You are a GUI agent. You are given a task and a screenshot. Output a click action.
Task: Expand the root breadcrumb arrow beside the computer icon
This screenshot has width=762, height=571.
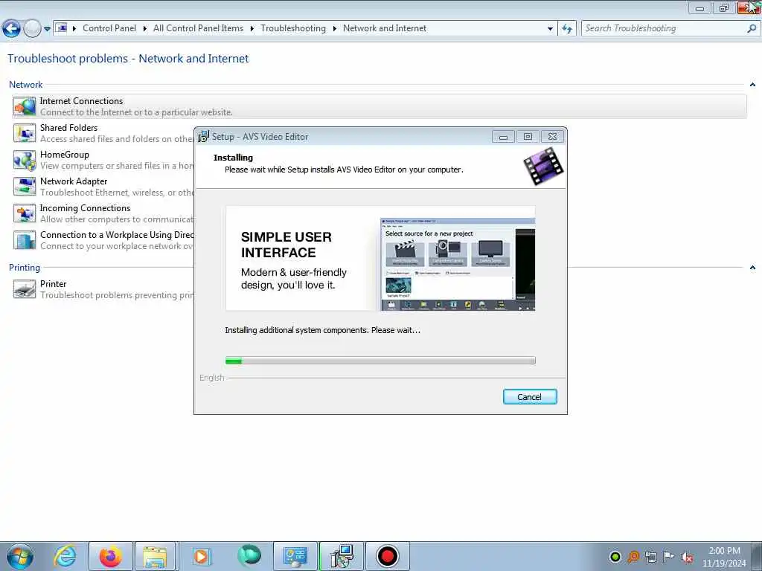click(x=74, y=29)
